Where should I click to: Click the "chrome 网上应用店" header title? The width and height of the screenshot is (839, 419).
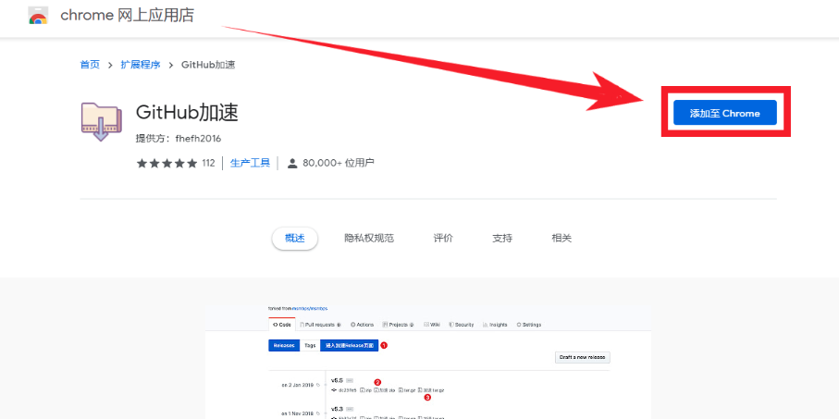[127, 15]
